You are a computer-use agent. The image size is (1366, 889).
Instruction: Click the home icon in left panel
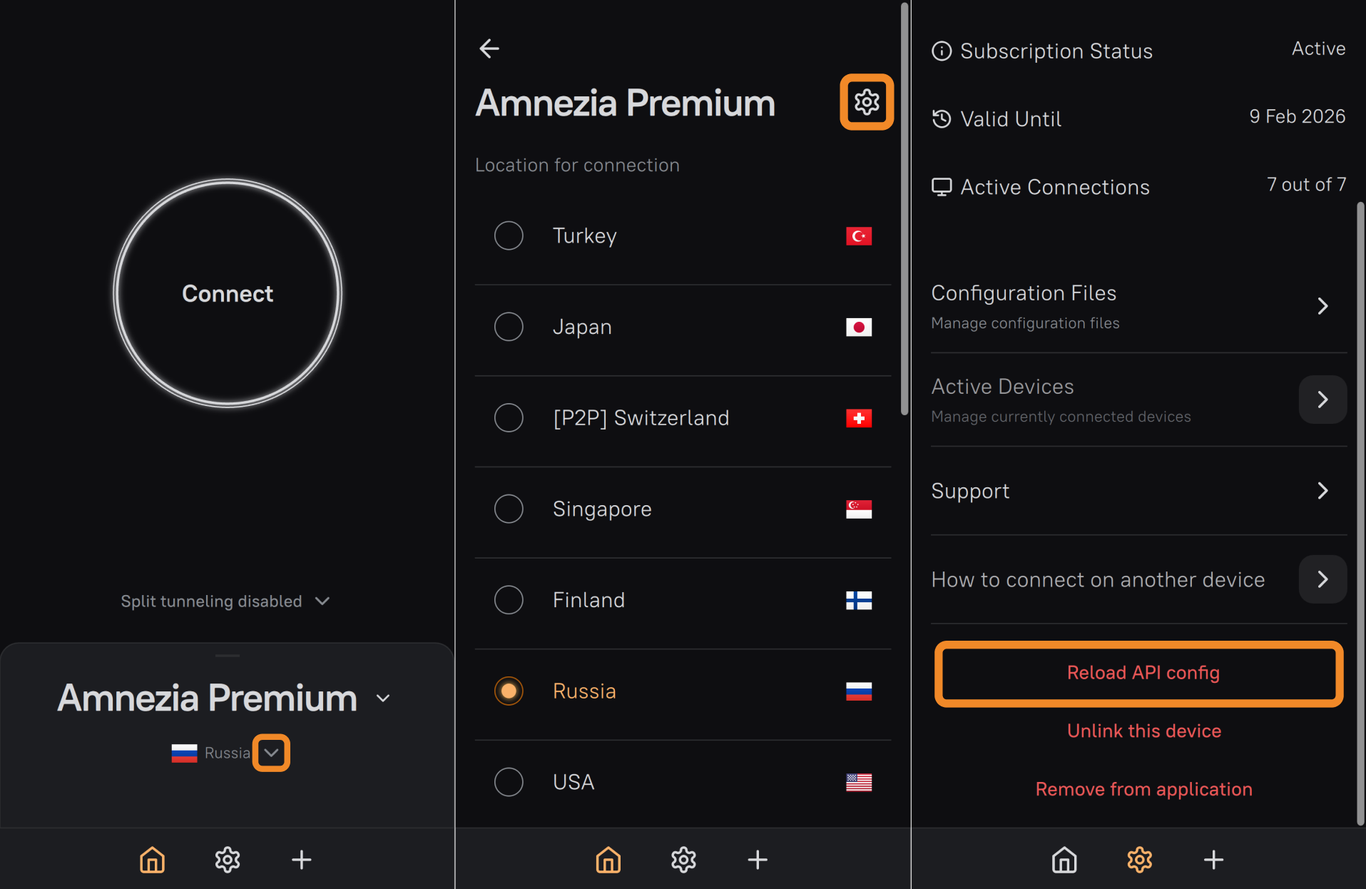pos(152,860)
